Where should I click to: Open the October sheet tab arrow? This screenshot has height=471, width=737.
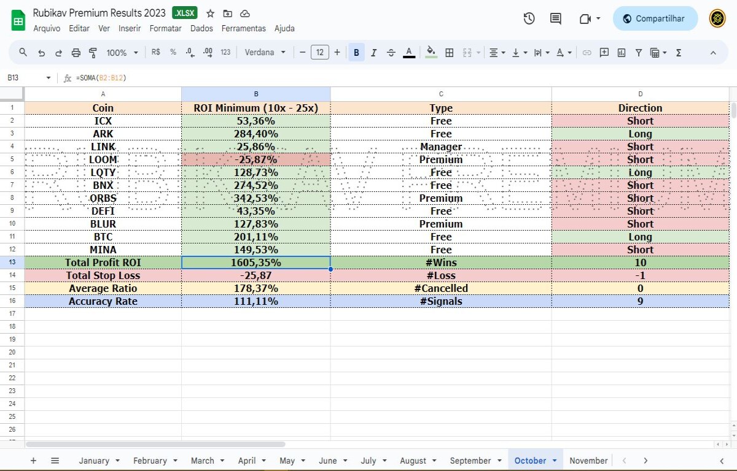(555, 461)
